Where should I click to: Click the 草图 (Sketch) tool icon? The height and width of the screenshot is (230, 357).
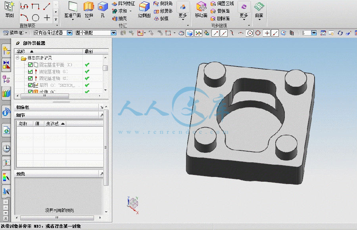coord(9,7)
